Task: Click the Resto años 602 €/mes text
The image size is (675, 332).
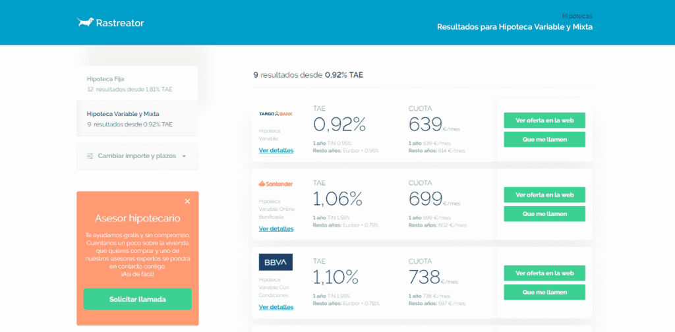Action: (x=438, y=225)
